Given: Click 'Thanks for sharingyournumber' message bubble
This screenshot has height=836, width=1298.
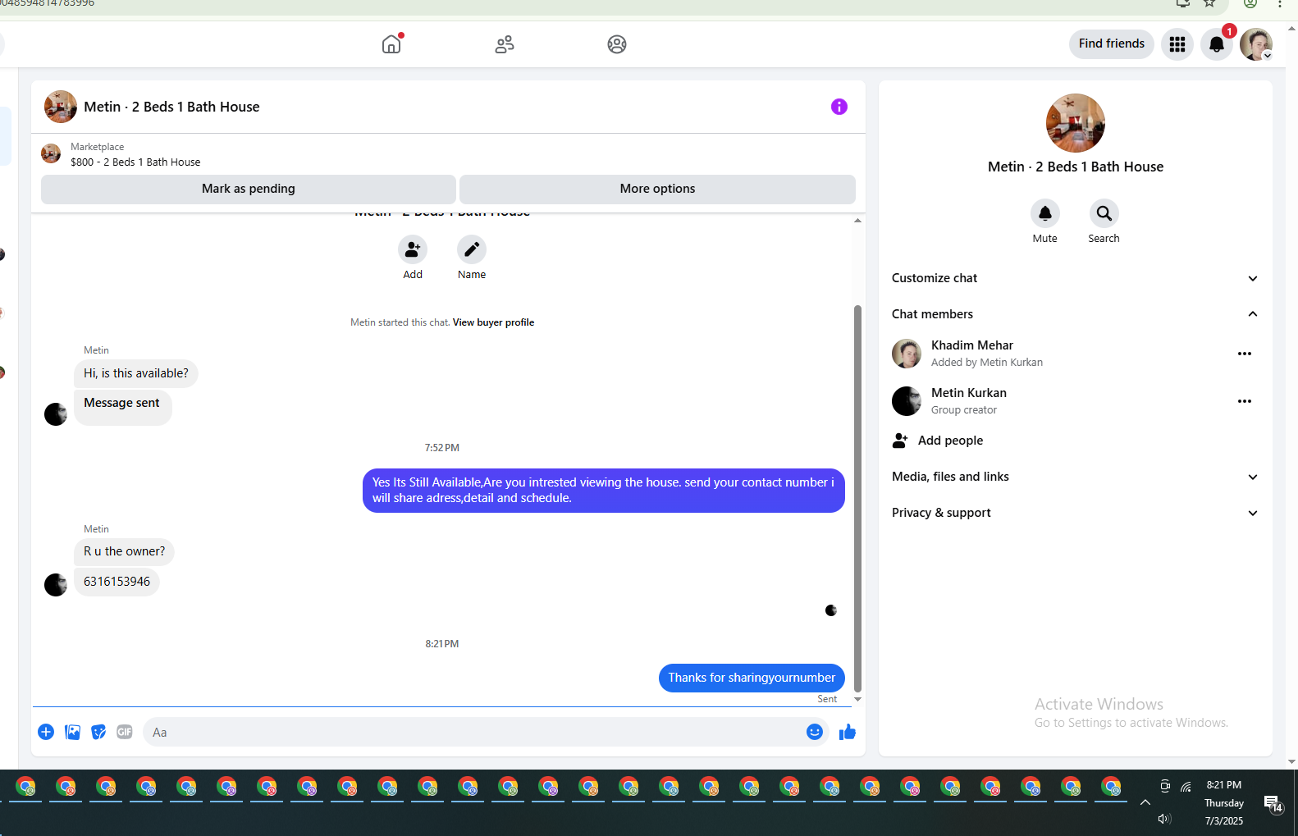Looking at the screenshot, I should tap(752, 678).
